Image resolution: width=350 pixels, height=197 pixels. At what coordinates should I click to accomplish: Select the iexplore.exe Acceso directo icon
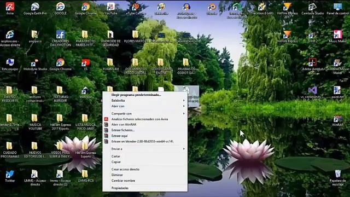(10, 38)
